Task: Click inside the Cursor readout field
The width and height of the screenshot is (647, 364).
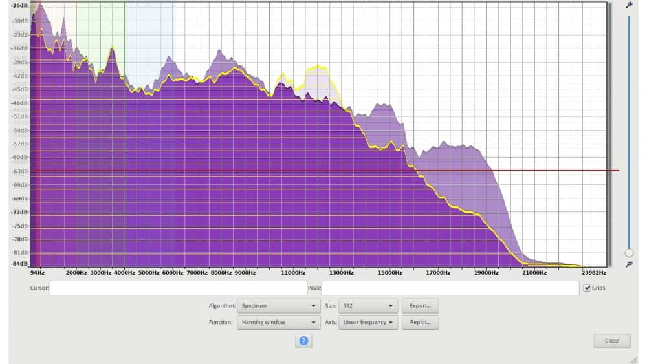Action: pyautogui.click(x=178, y=288)
